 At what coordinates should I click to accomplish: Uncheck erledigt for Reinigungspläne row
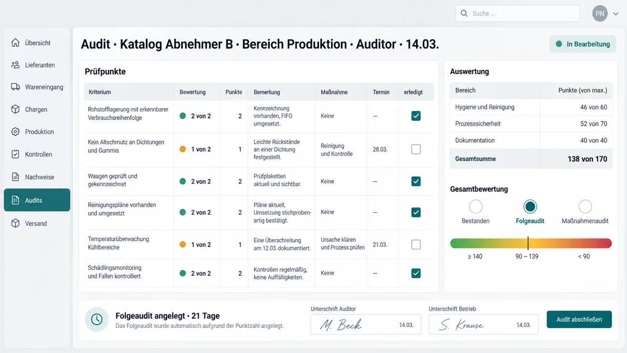(416, 212)
